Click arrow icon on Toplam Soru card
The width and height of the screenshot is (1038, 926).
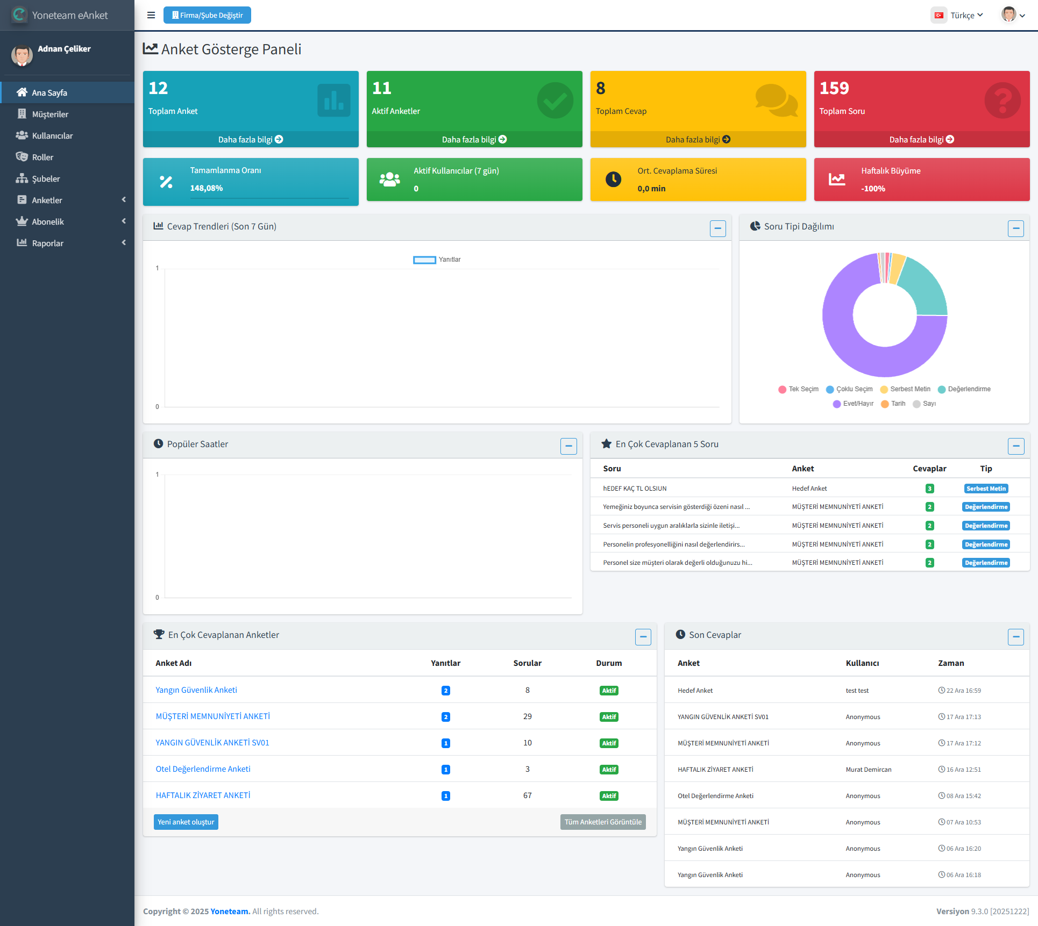click(x=950, y=139)
